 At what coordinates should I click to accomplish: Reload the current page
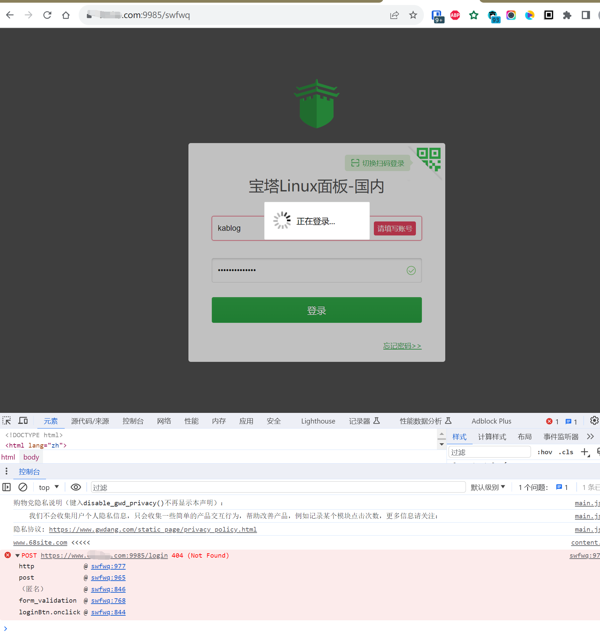pos(47,15)
